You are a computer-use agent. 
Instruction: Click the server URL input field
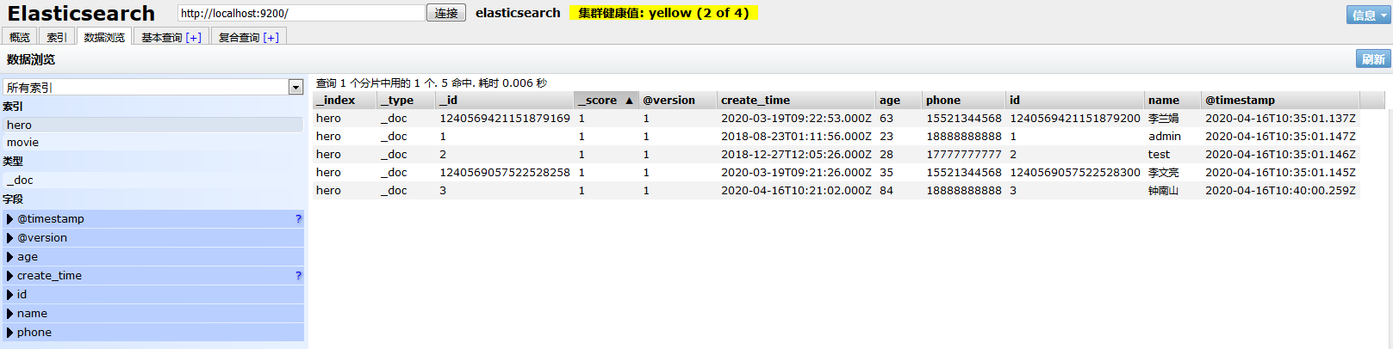(x=302, y=13)
